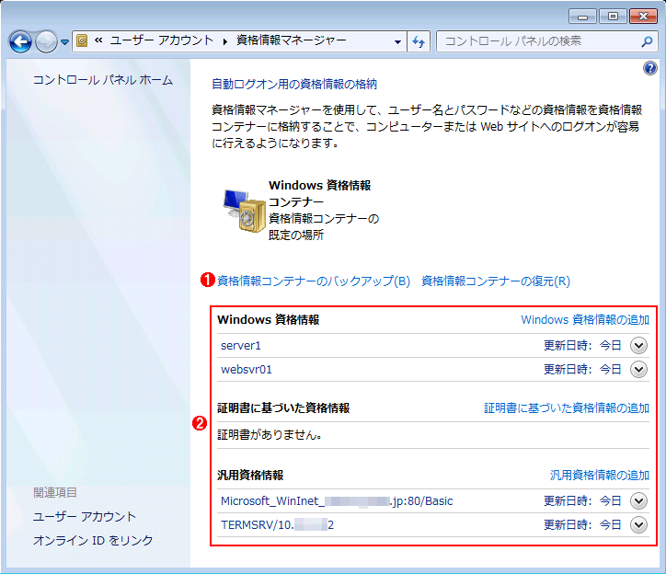Expand the Microsoft_WinInet credential chevron
The height and width of the screenshot is (574, 666).
click(638, 501)
